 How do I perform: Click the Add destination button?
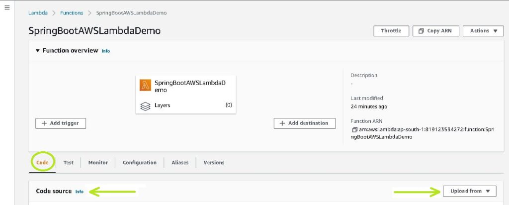click(305, 123)
